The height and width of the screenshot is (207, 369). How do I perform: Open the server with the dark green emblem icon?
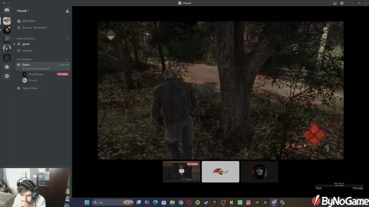click(7, 57)
